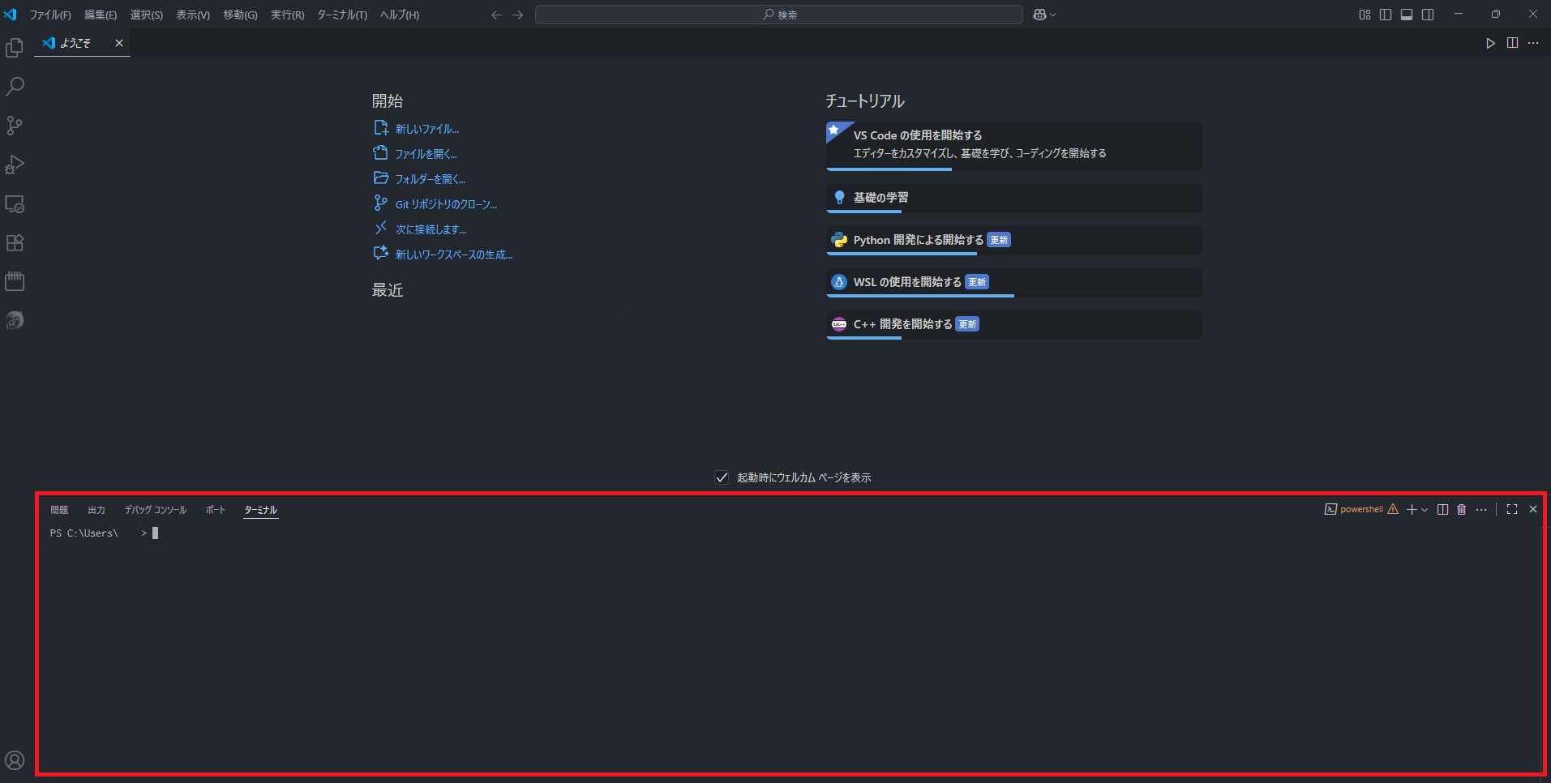
Task: Click the round あ icon in activity bar
Action: (15, 320)
